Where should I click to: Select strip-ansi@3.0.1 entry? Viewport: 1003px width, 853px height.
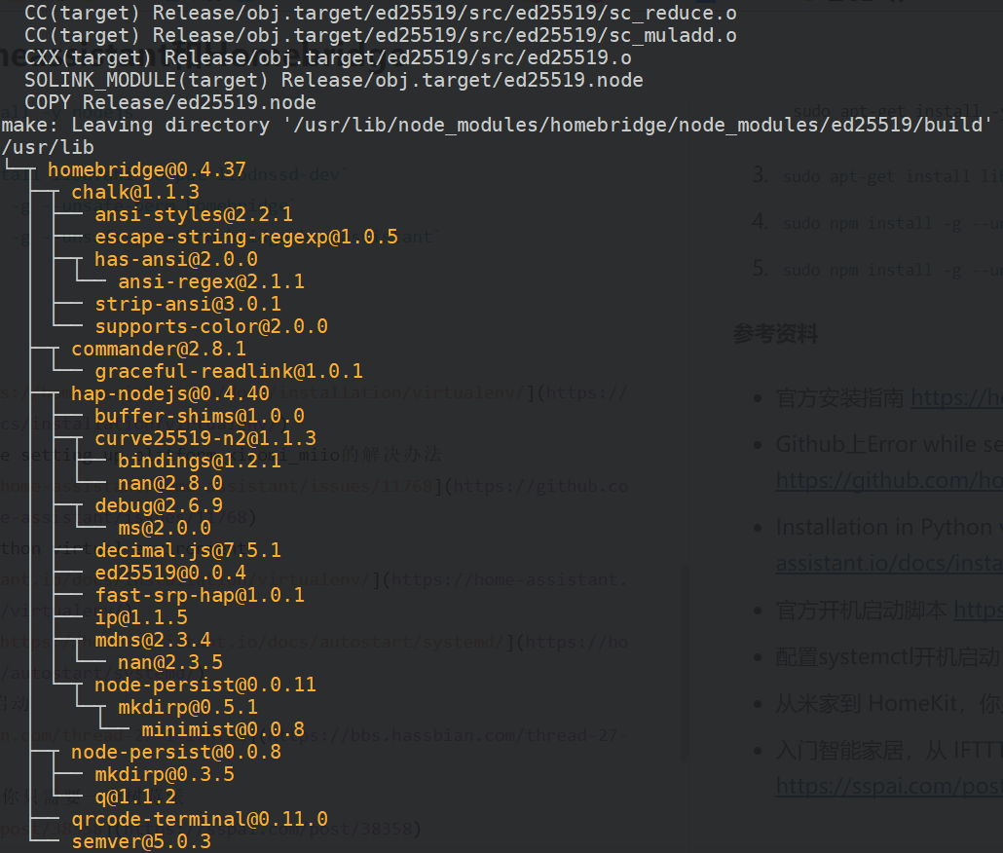click(188, 304)
